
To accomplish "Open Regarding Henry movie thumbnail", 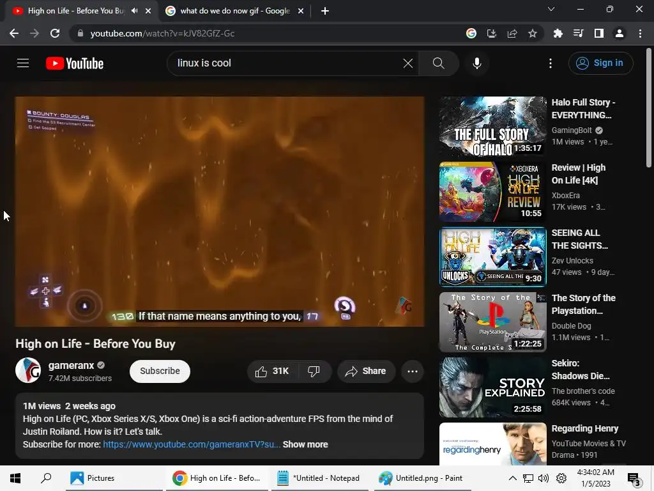I will 492,444.
